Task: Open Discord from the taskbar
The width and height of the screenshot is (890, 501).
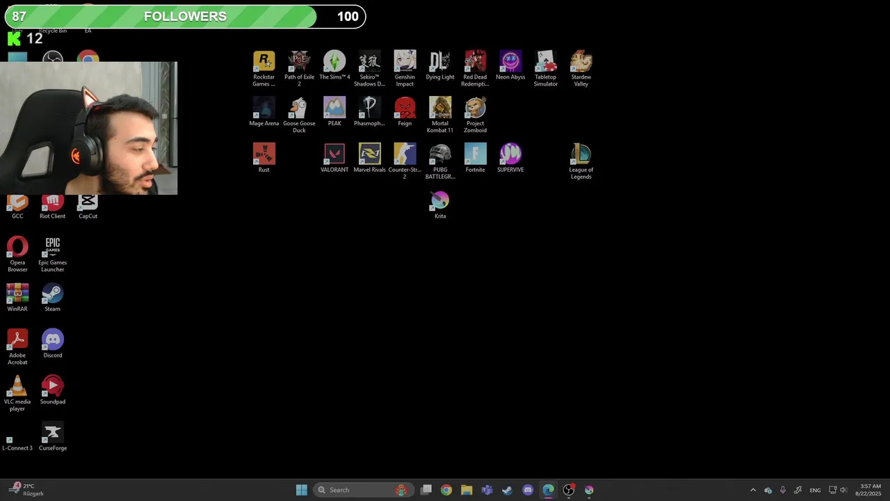Action: click(528, 490)
